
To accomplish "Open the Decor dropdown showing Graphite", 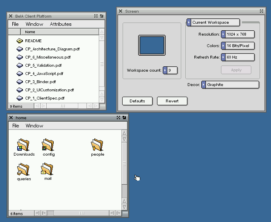I will click(230, 85).
